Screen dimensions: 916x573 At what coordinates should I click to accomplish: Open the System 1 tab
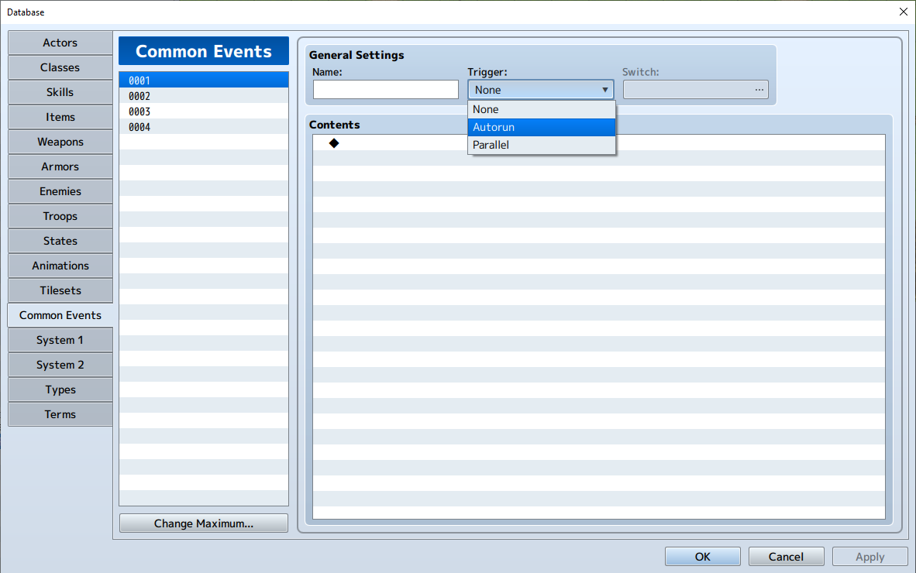(60, 340)
